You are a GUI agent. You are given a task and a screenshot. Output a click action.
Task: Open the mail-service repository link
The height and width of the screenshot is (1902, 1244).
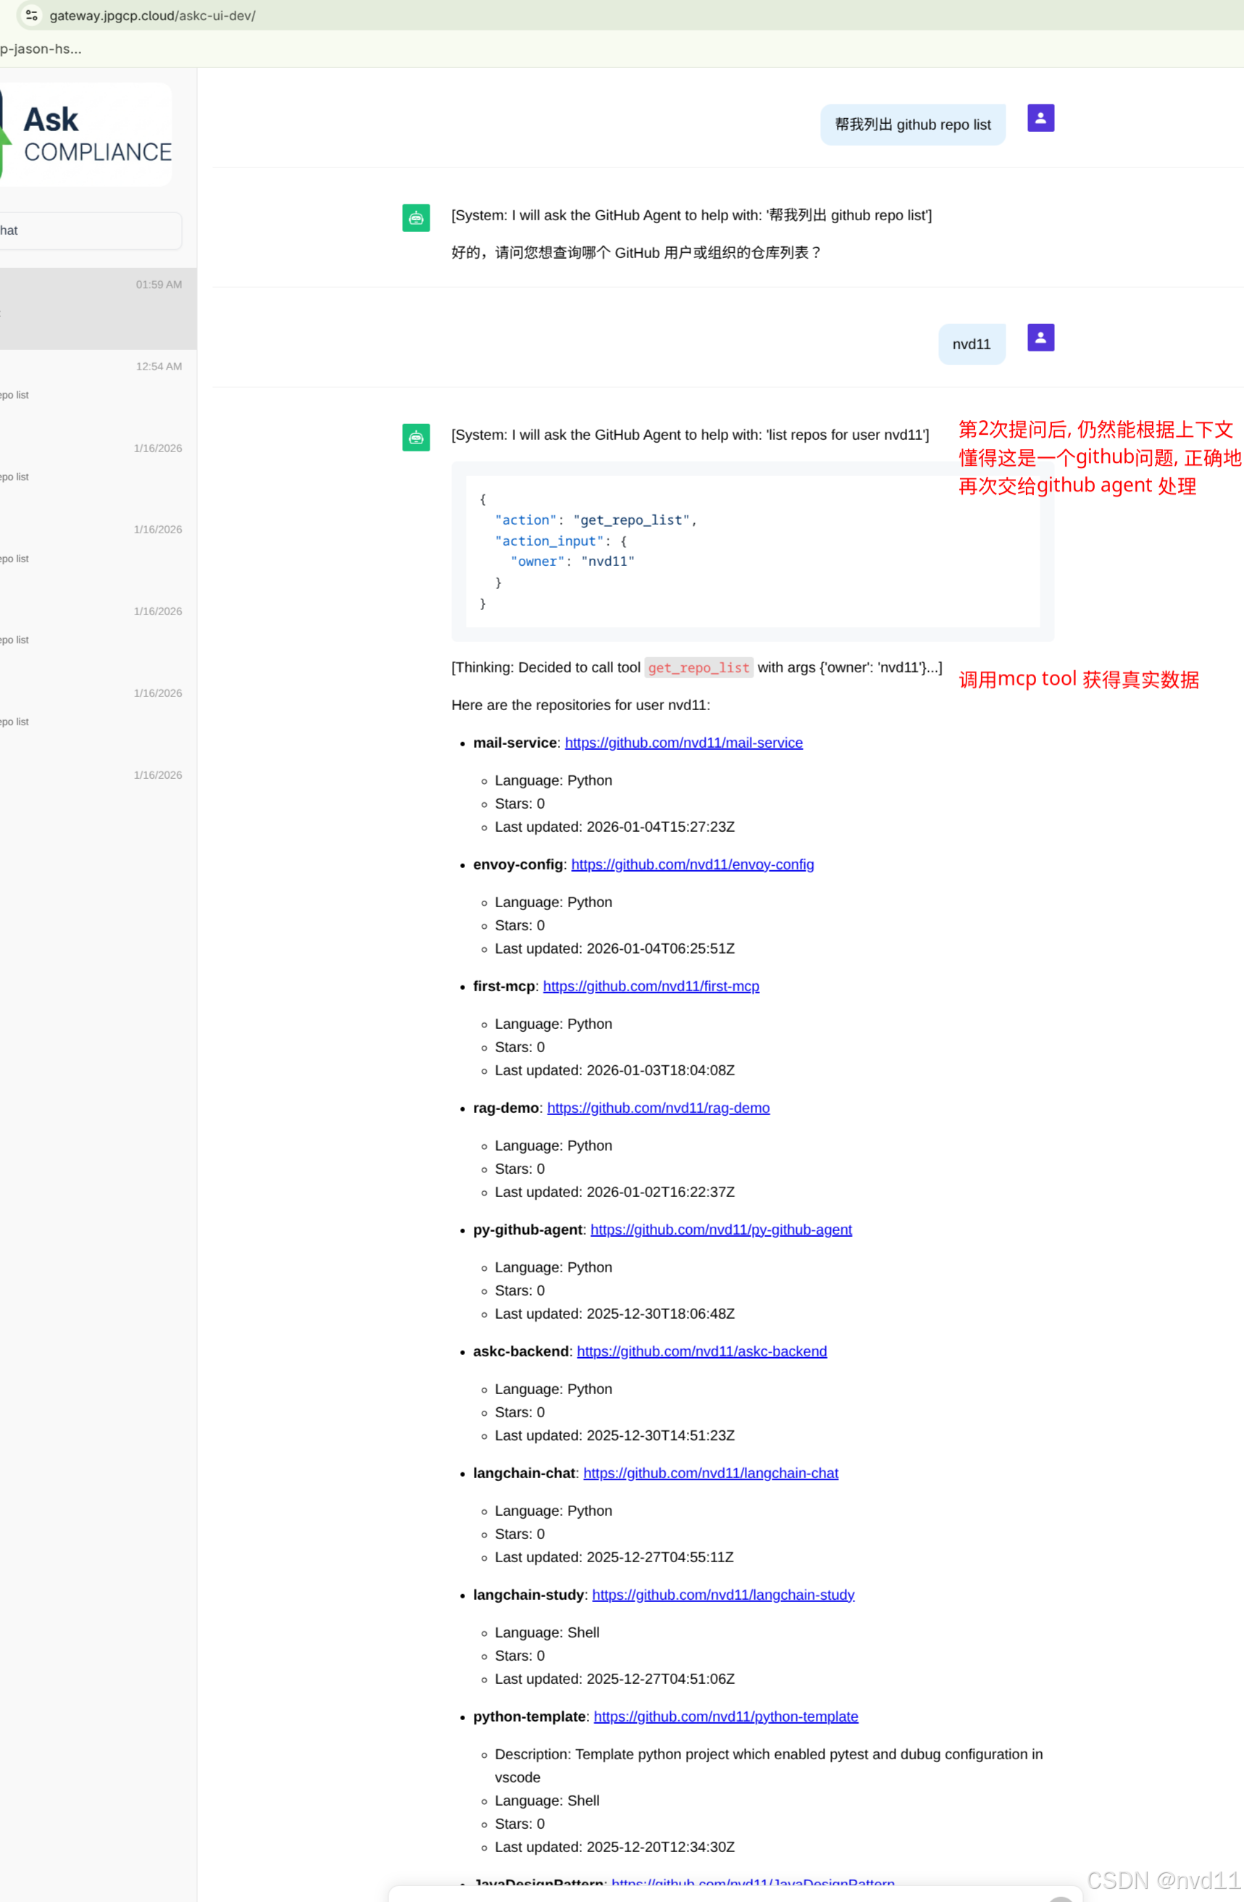tap(684, 743)
